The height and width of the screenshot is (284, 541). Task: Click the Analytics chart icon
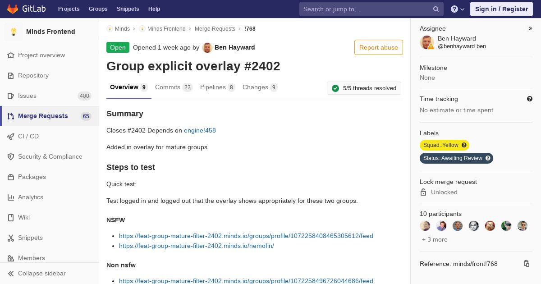11,197
